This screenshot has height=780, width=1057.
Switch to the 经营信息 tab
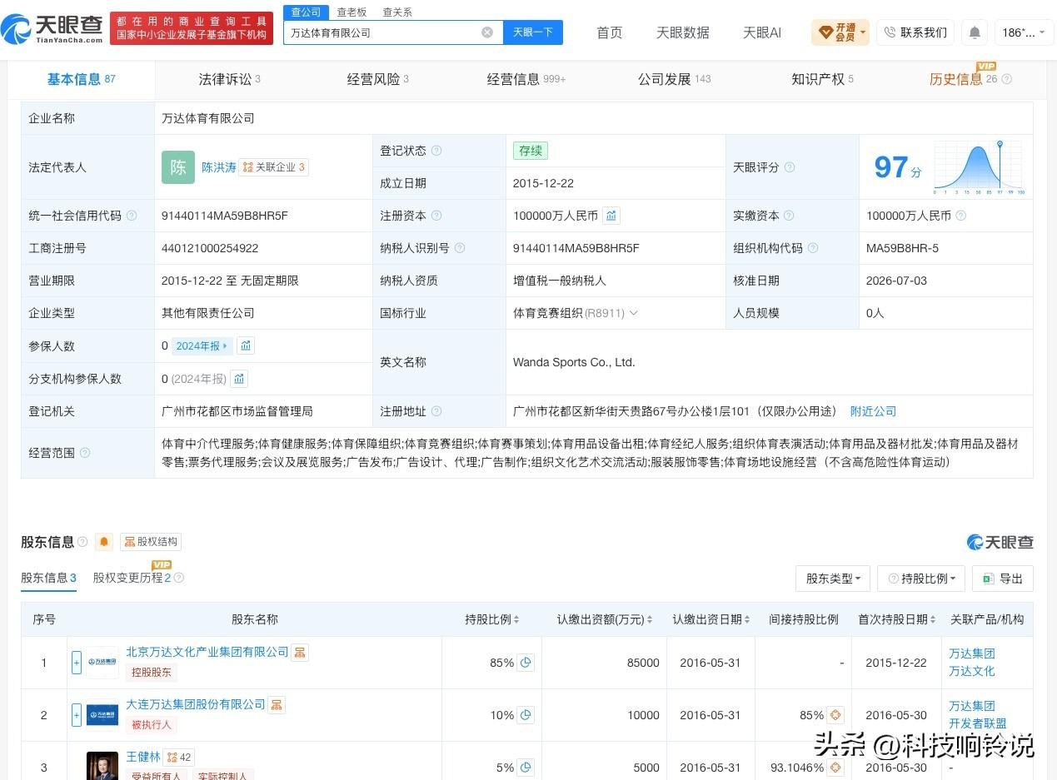pos(526,80)
